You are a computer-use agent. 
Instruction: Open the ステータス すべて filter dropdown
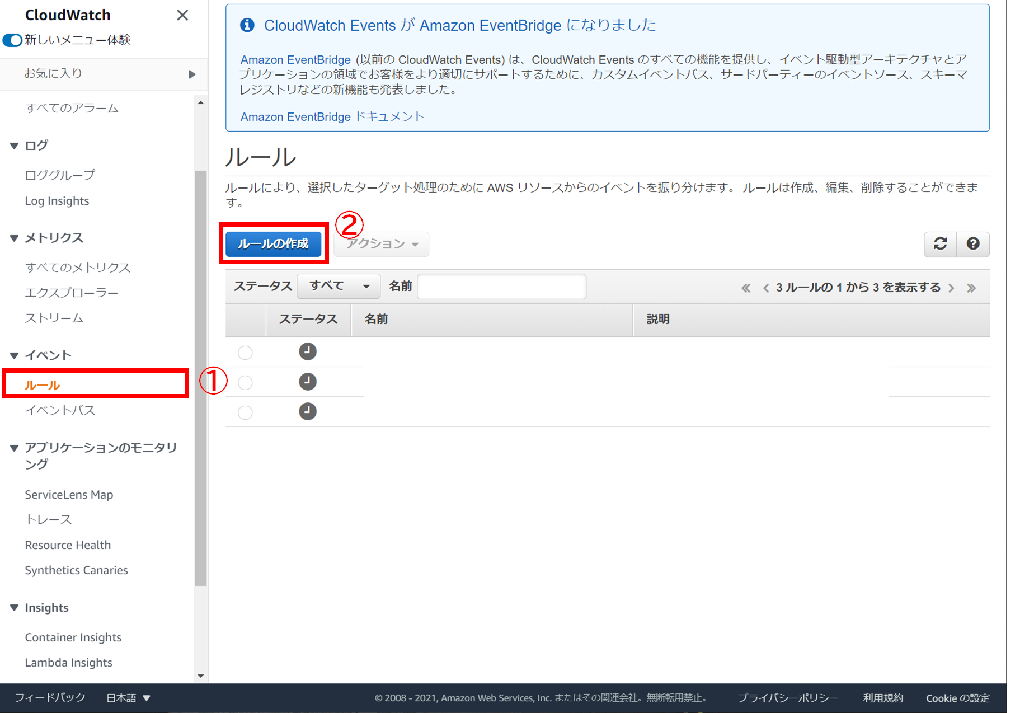pos(339,287)
